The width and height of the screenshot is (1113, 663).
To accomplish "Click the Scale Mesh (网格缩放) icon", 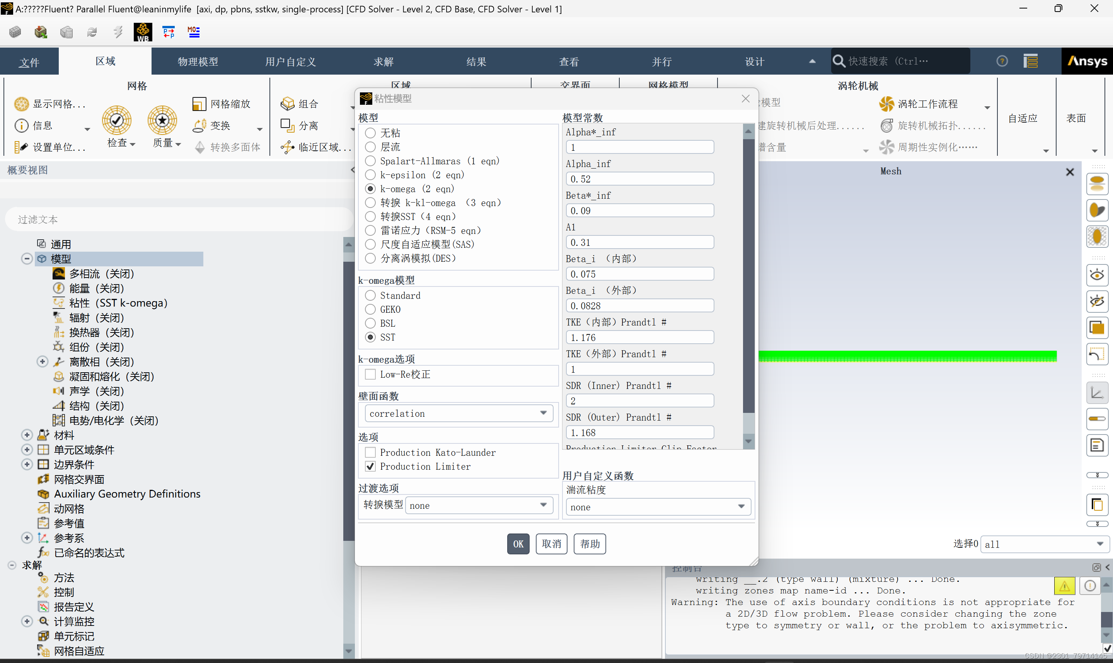I will 199,104.
